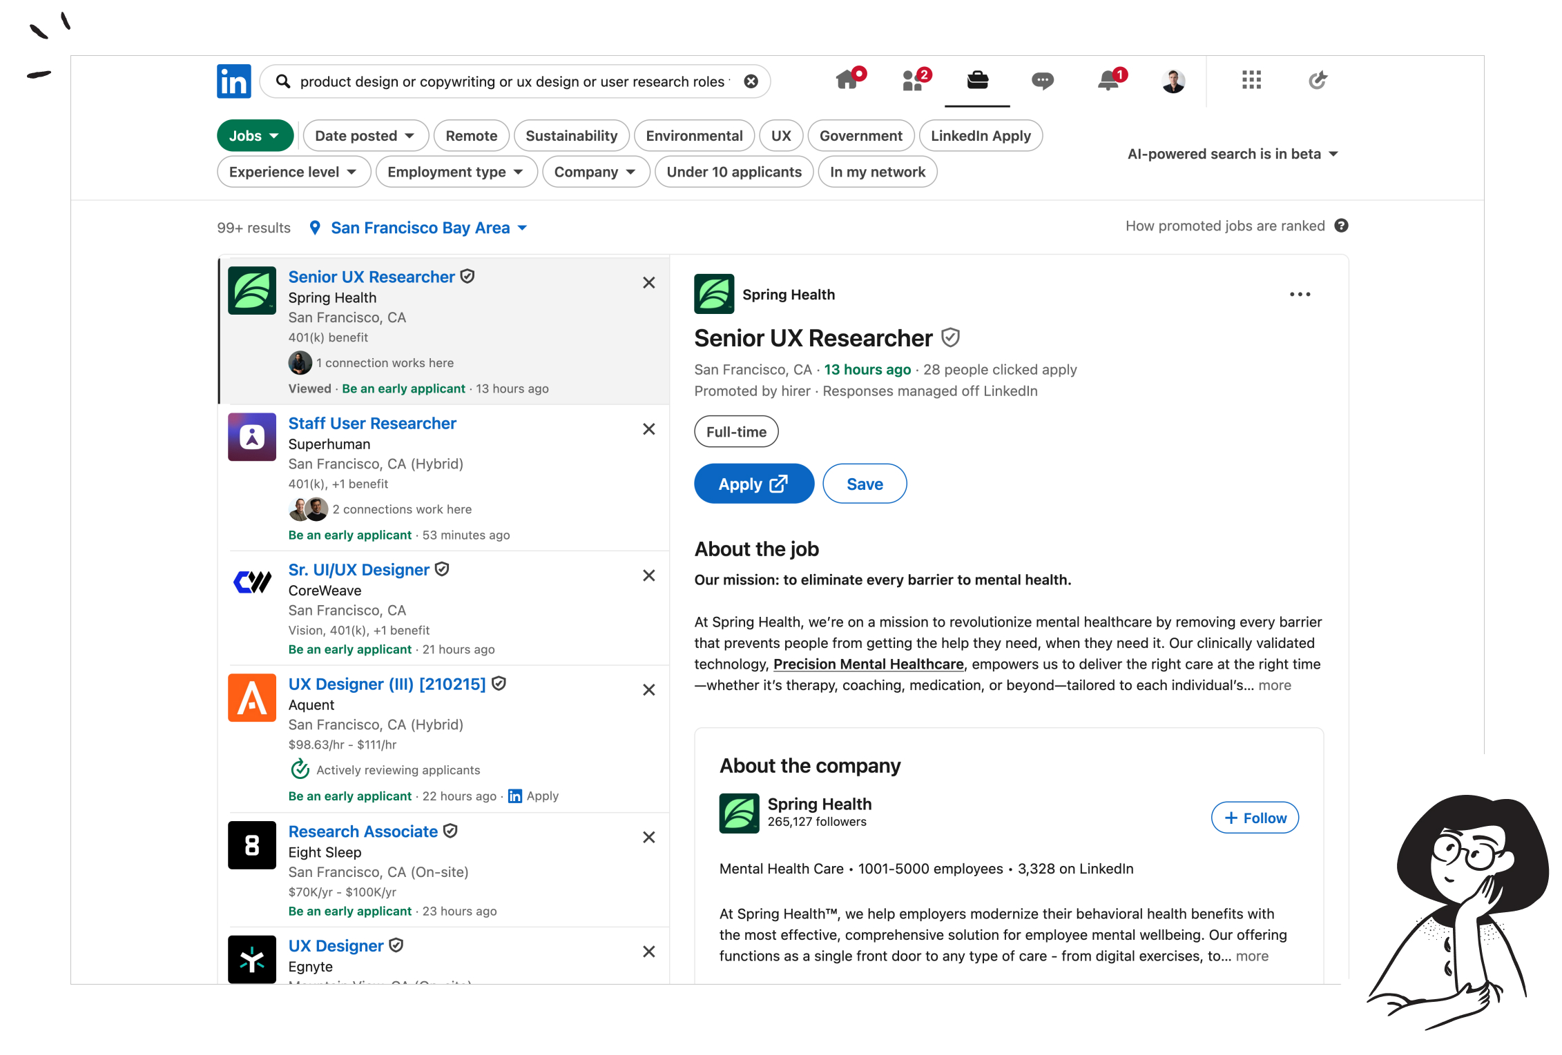Dismiss the Senior UX Researcher job card
This screenshot has width=1562, height=1055.
pos(648,282)
